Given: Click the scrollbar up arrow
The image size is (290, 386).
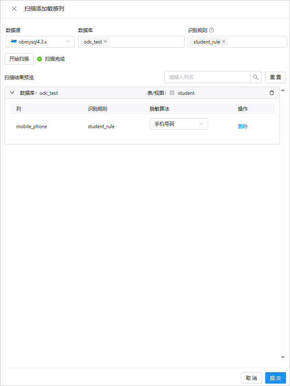Looking at the screenshot, I should (283, 90).
